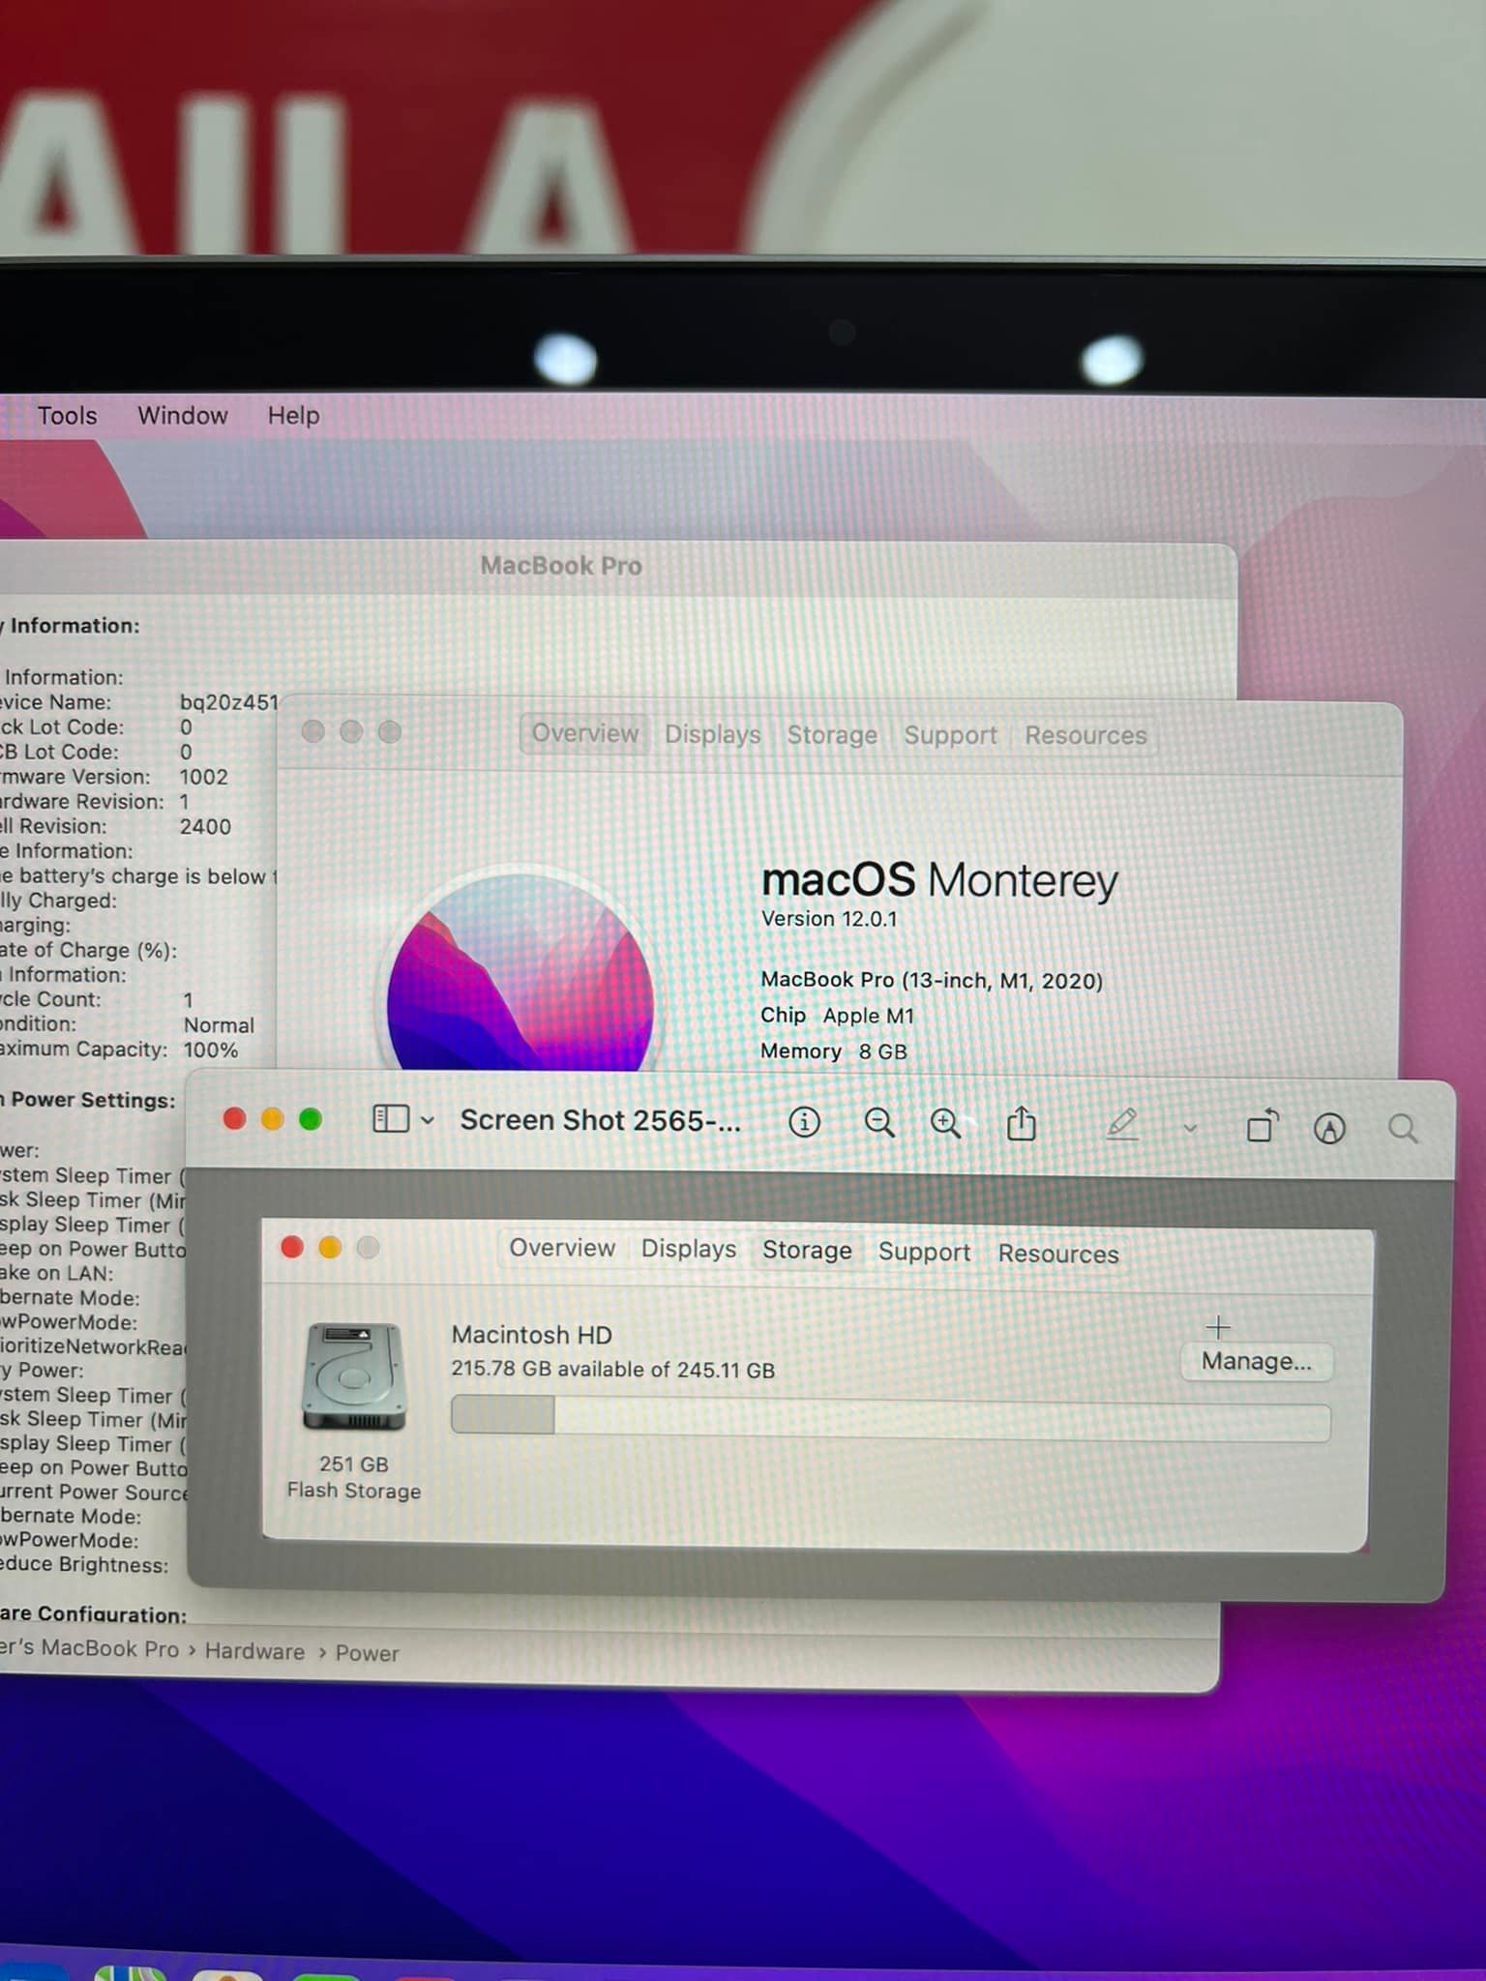Click the Inspector info icon in Preview toolbar
This screenshot has height=1981, width=1486.
click(x=804, y=1122)
